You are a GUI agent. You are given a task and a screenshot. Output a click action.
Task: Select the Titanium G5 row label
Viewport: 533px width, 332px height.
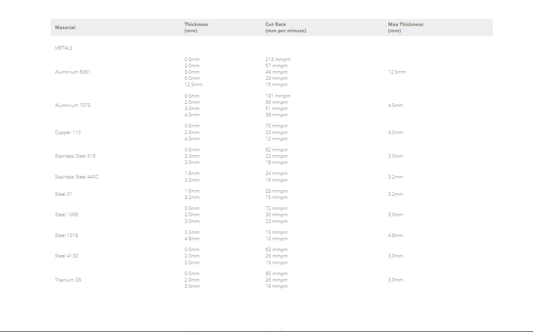point(68,280)
